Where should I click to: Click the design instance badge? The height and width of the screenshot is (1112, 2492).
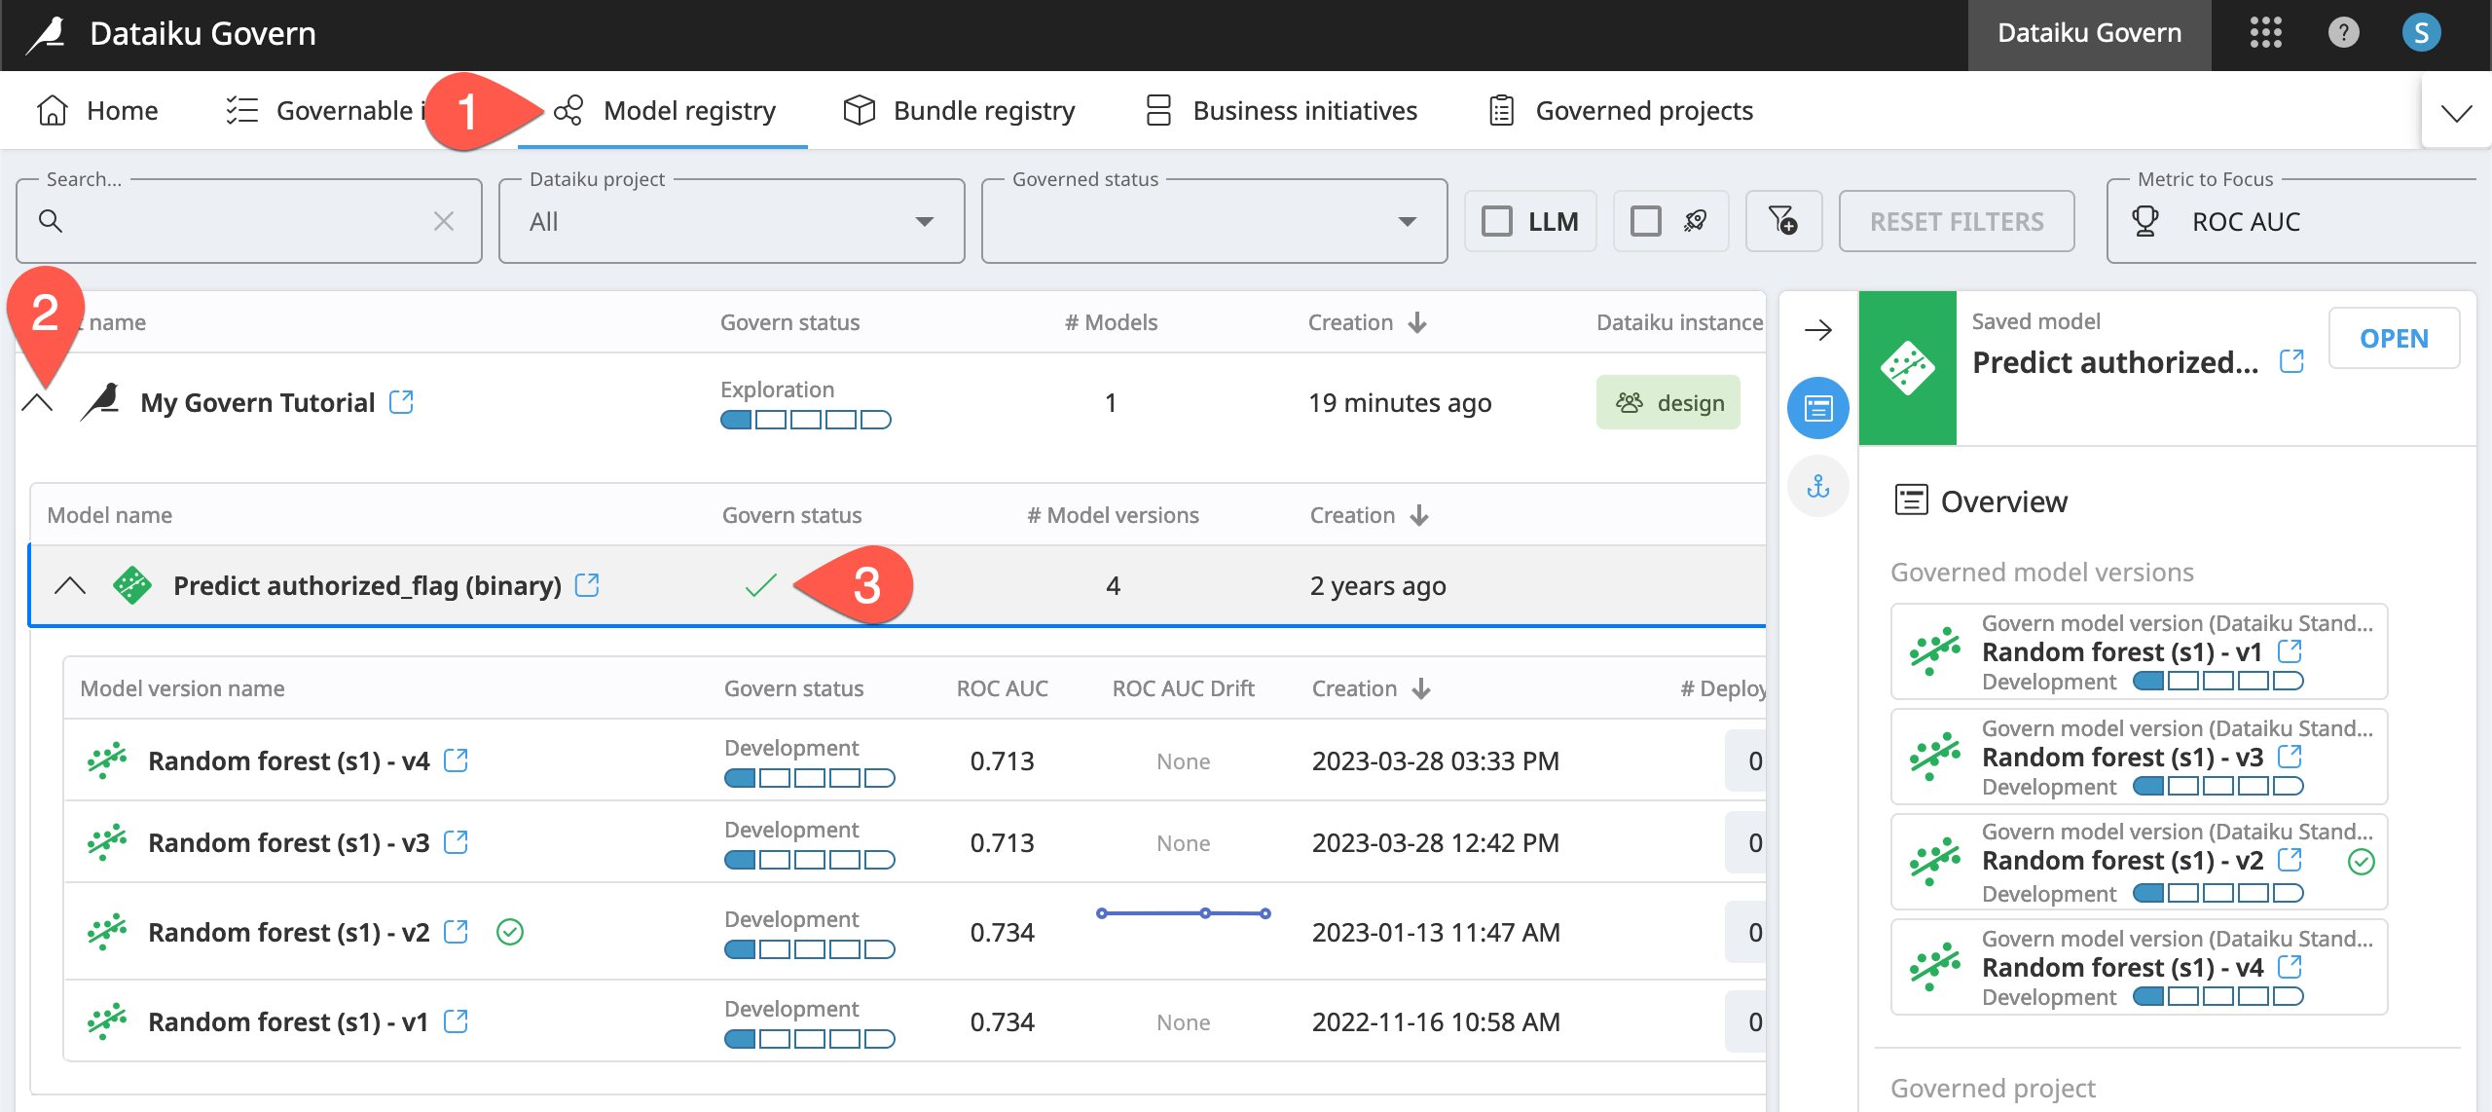pos(1668,402)
